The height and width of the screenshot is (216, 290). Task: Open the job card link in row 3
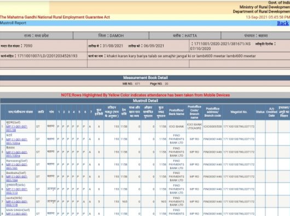[16, 154]
